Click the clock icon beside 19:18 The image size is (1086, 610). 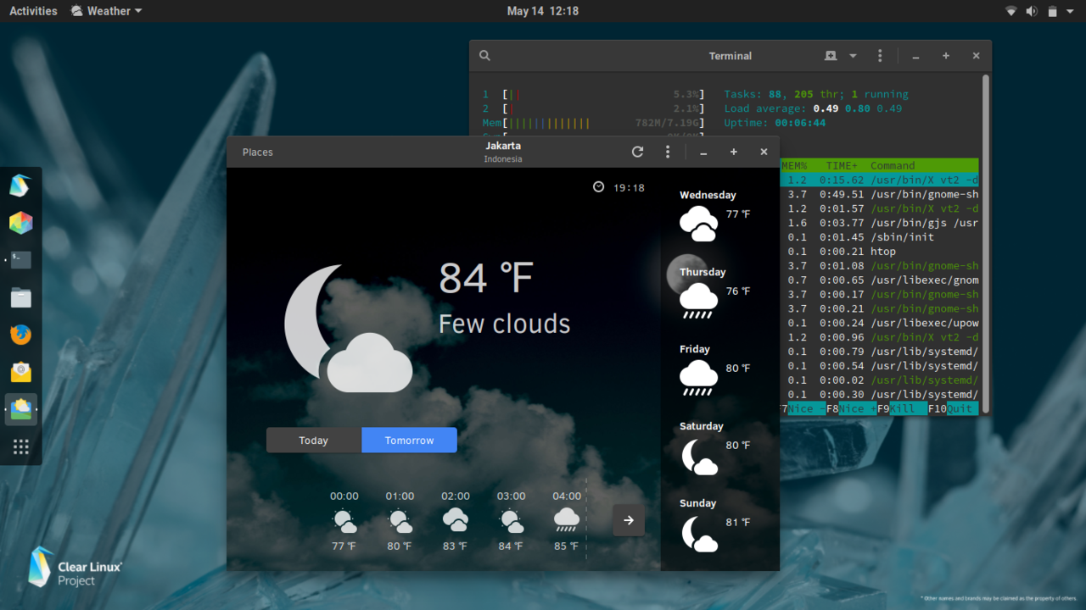[x=598, y=187]
